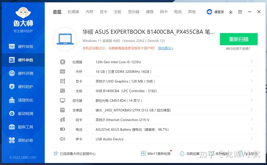Click the 内存 memory module icon

click(x=62, y=72)
